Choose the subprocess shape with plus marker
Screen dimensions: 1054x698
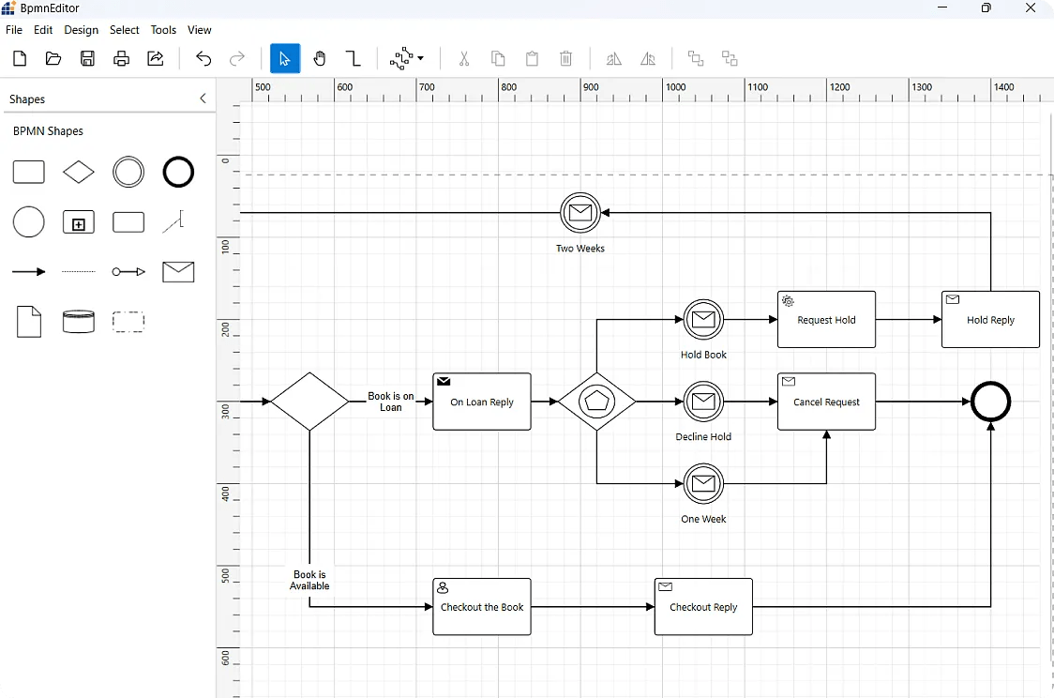(x=79, y=222)
